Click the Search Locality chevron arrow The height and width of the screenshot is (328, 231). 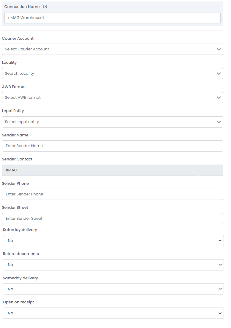click(x=219, y=74)
